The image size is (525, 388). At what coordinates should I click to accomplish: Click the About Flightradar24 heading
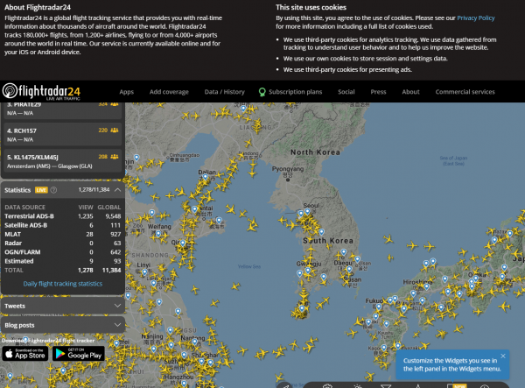pos(38,7)
